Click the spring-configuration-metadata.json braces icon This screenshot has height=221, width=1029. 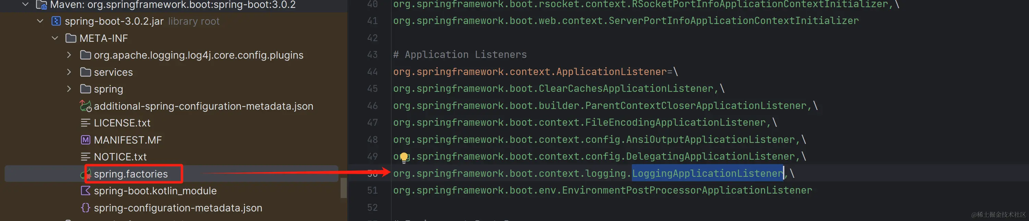[85, 208]
